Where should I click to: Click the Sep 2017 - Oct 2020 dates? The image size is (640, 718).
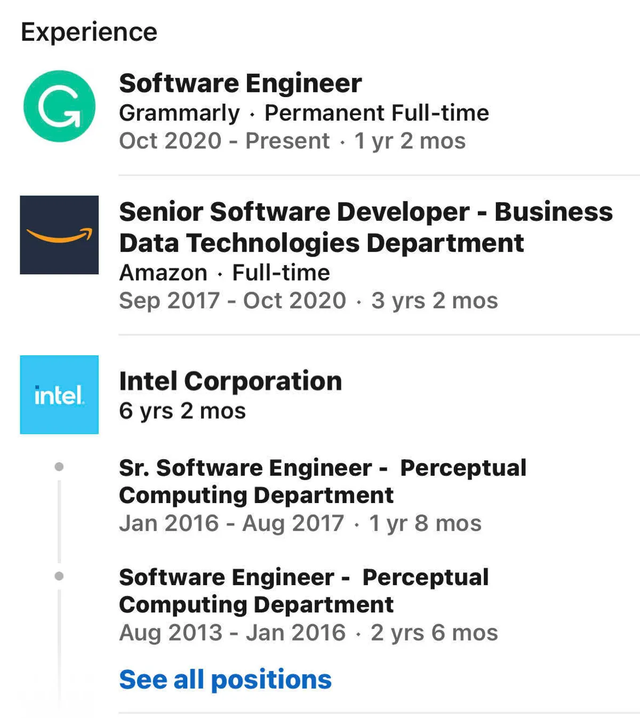tap(233, 301)
